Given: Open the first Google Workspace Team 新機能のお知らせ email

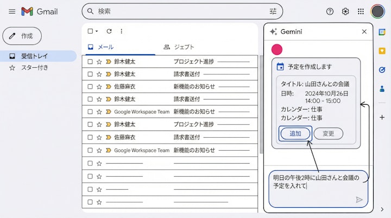Looking at the screenshot, I should 169,112.
